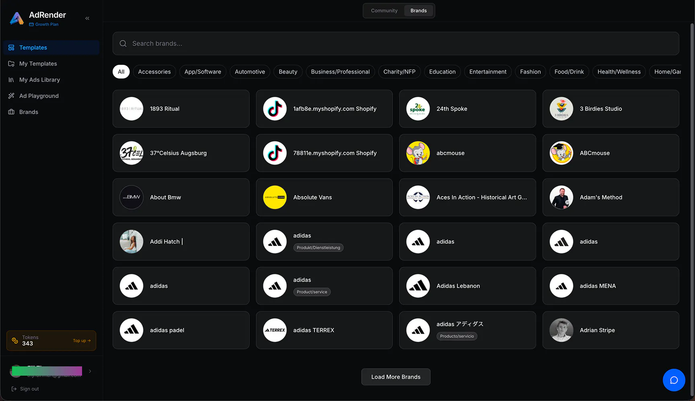Open the 1afb8e.myshopify.com Shopify TikTok logo
Screen dimensions: 695x401
(275, 109)
